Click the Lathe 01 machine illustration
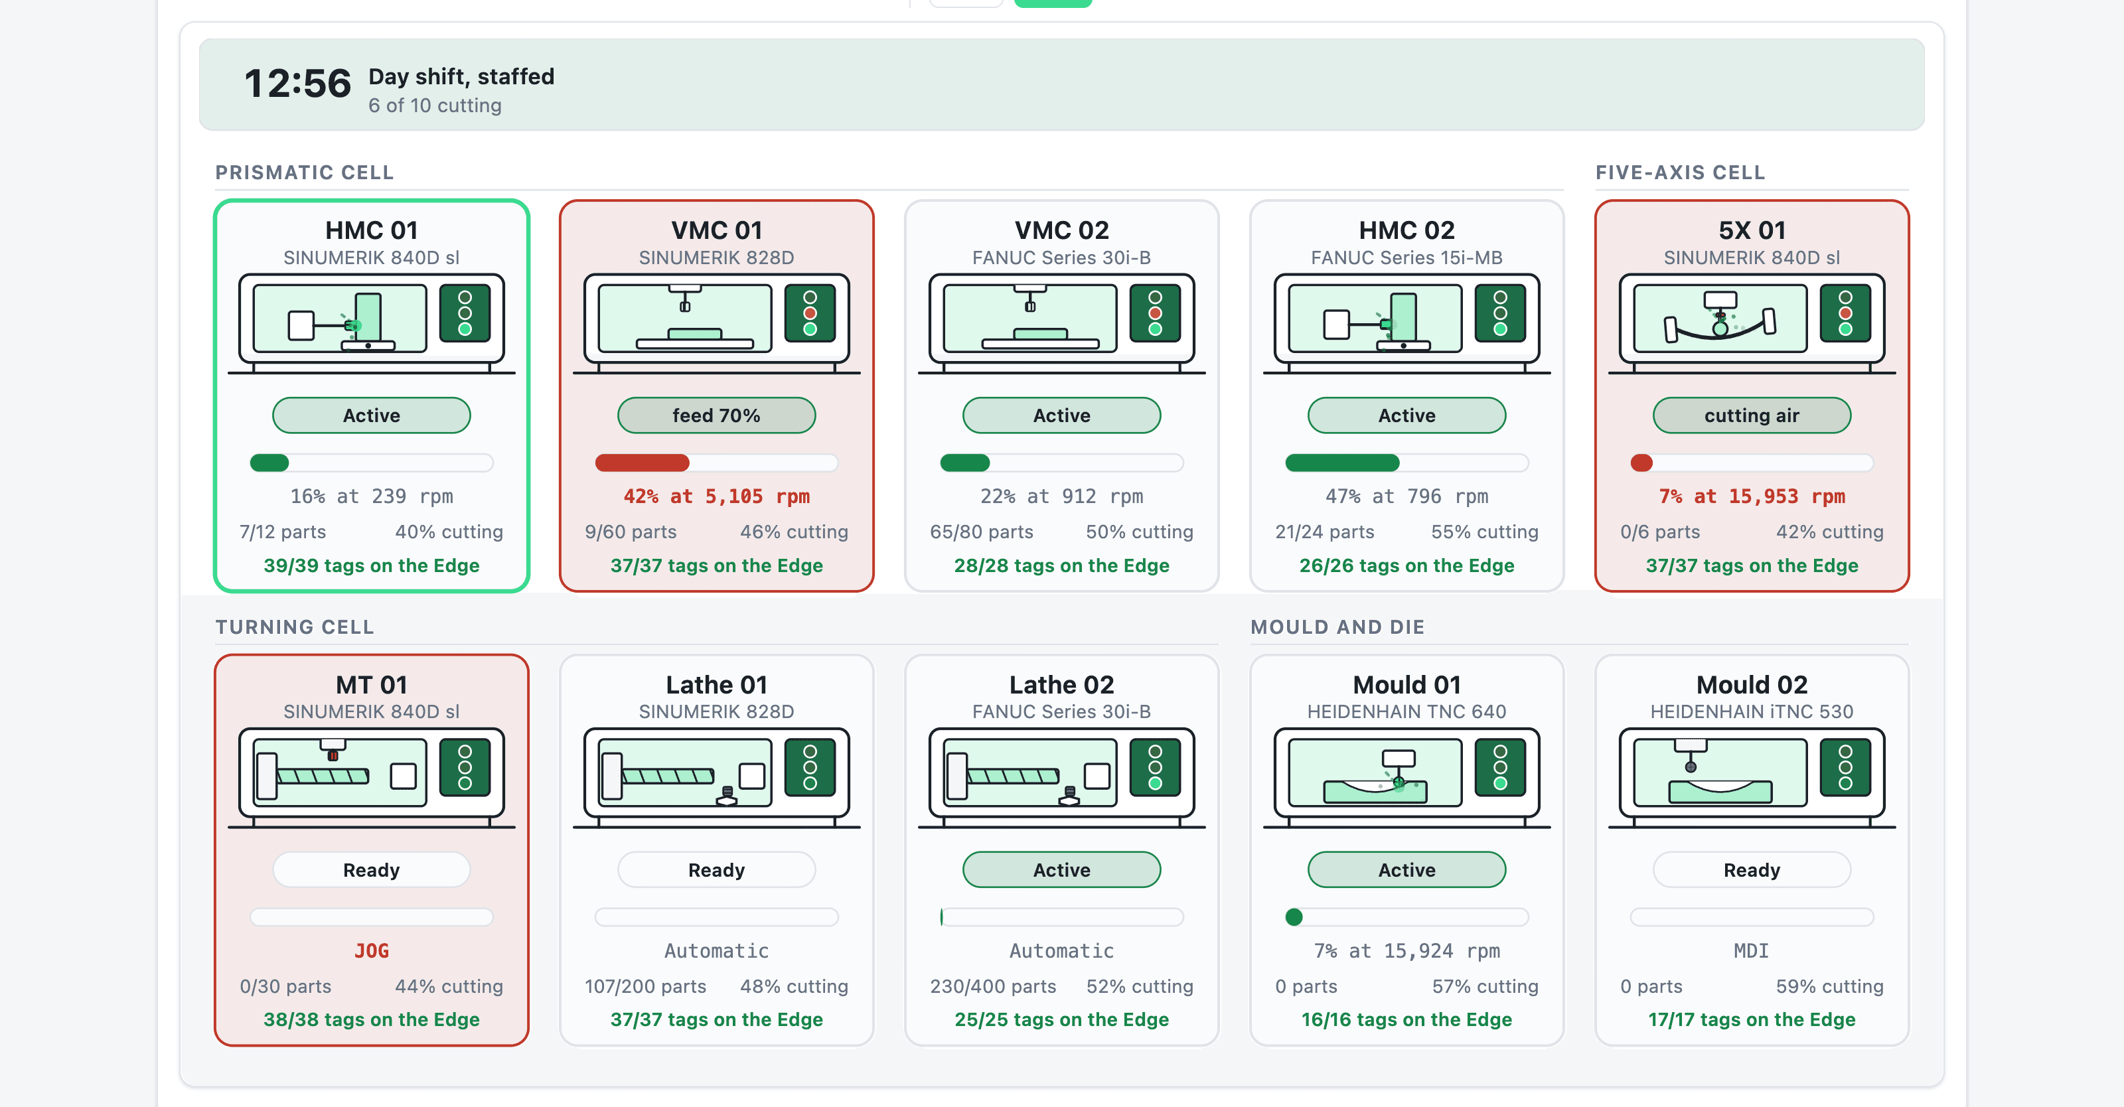Screen dimensions: 2124x1107 [x=717, y=777]
